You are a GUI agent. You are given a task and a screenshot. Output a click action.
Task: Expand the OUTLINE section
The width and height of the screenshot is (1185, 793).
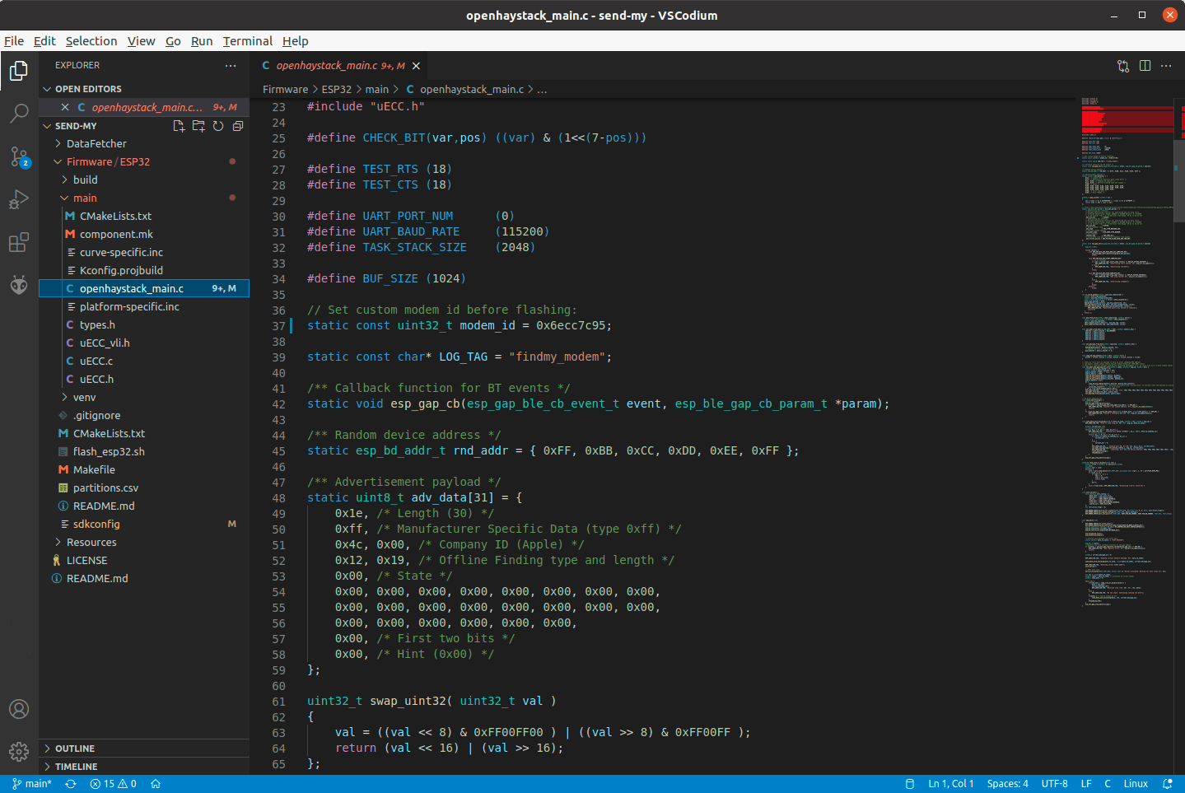75,749
